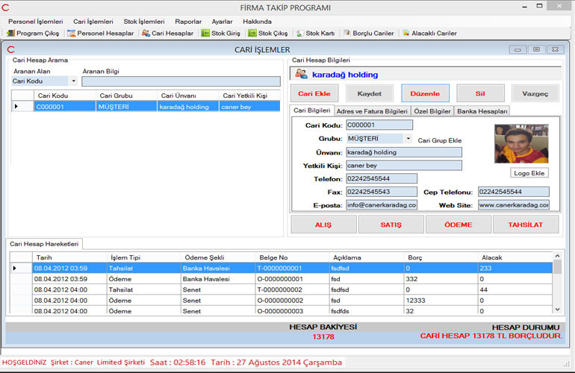Click the TAHSİLAT button
The image size is (575, 373).
tap(525, 225)
